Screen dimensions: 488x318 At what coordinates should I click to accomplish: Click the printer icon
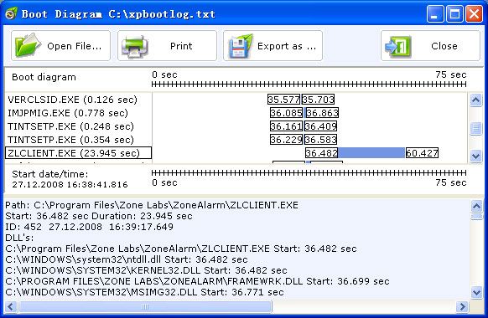pyautogui.click(x=135, y=46)
